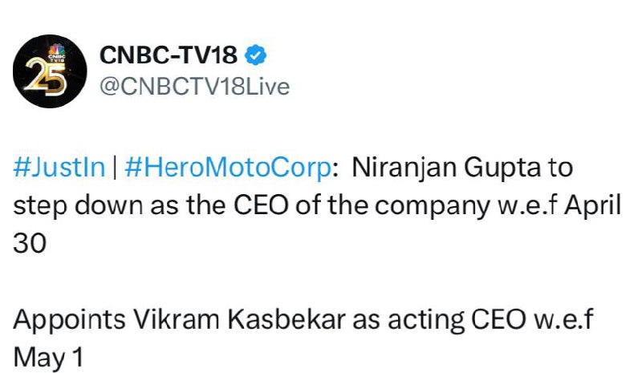
Task: Click the acting CEO phrase
Action: click(457, 320)
